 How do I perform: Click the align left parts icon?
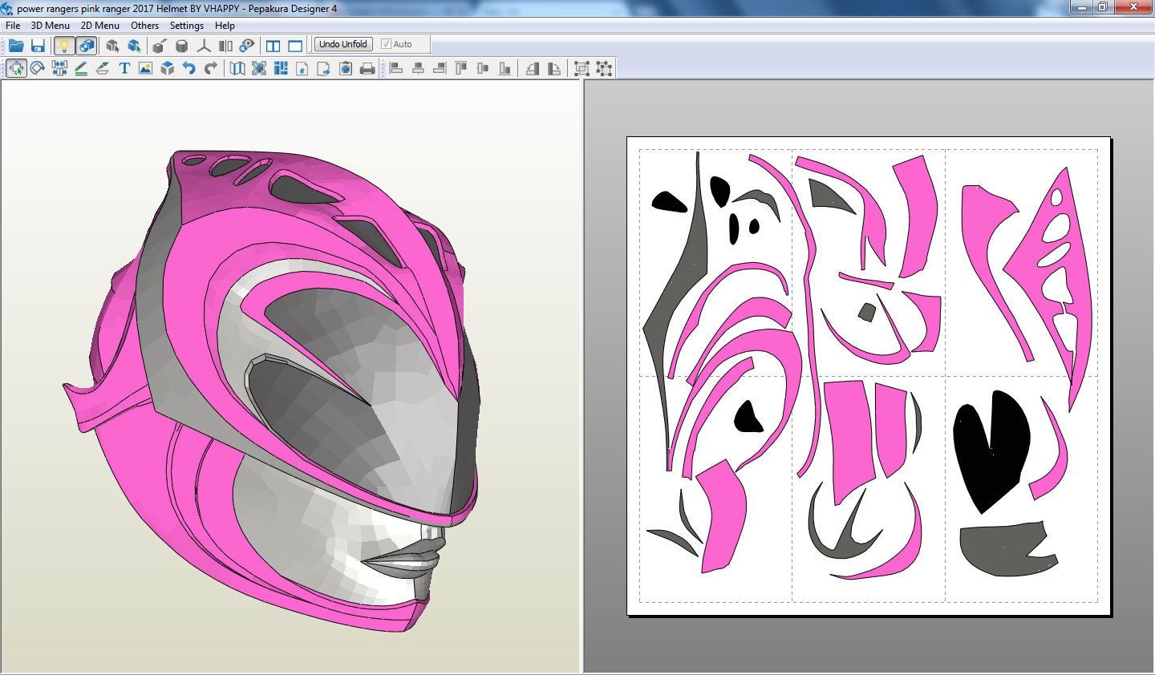click(397, 68)
